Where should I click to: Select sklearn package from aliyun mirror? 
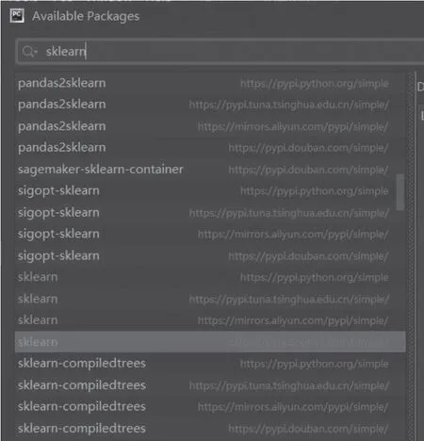coord(210,320)
